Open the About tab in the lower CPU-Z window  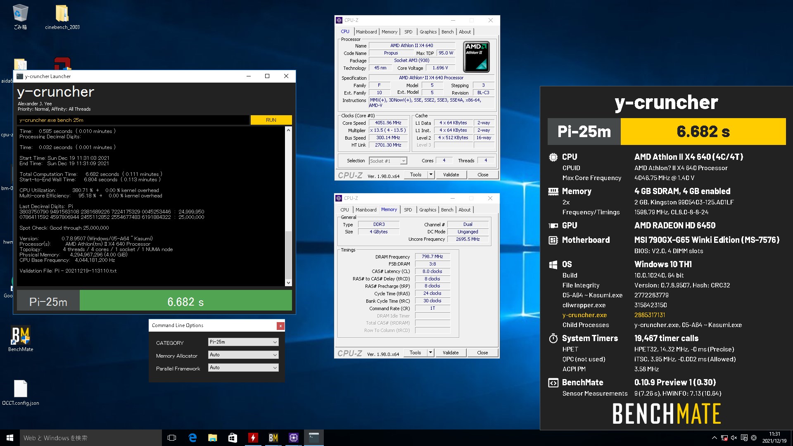point(465,210)
